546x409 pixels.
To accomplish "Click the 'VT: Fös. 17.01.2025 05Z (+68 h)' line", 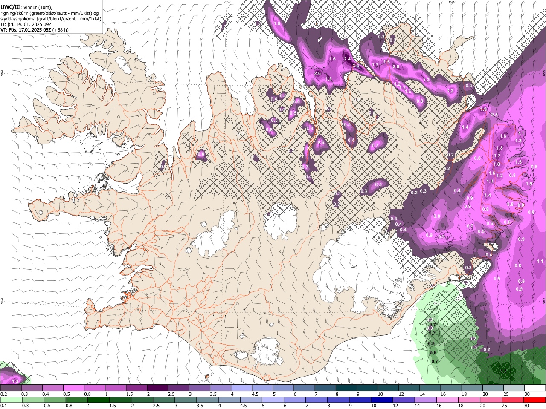I will (x=35, y=30).
